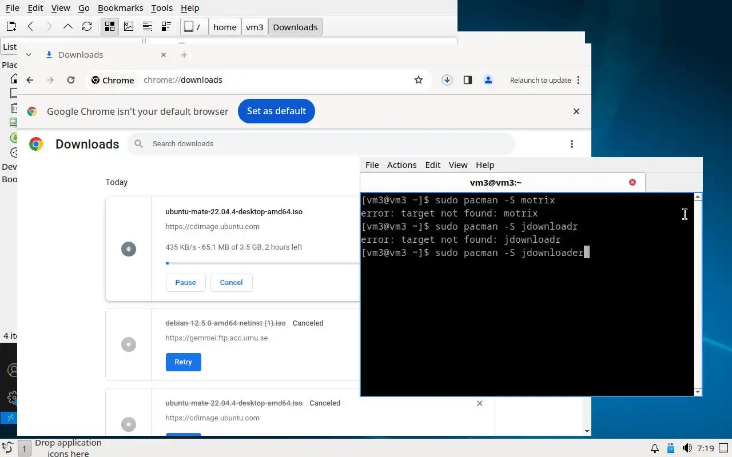Click the https://cdimage.ubuntu.com link of active download
Screen dimensions: 732x457
(212, 227)
